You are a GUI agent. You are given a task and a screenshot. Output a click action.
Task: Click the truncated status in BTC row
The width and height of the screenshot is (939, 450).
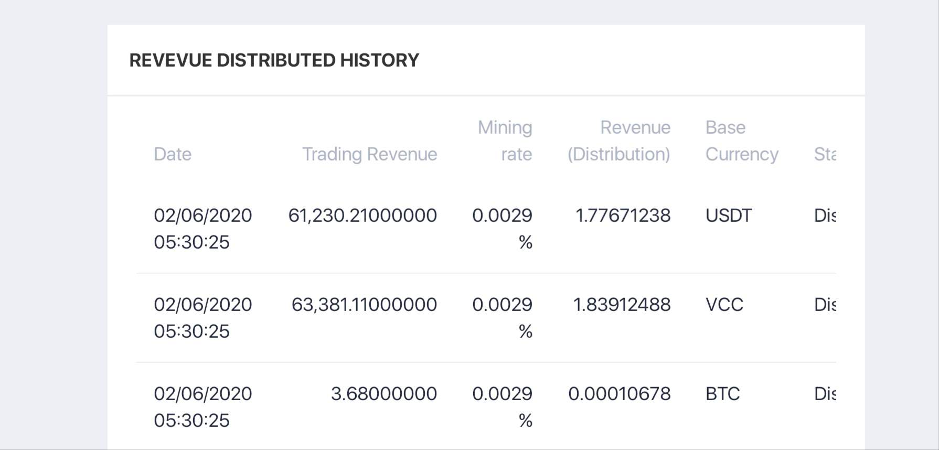[x=825, y=394]
